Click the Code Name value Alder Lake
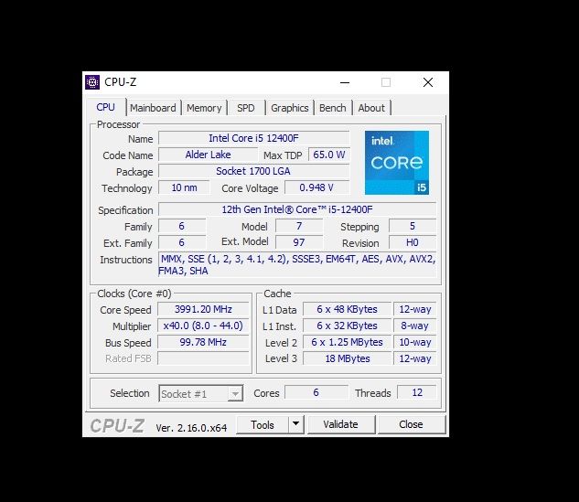The width and height of the screenshot is (579, 502). (x=208, y=155)
